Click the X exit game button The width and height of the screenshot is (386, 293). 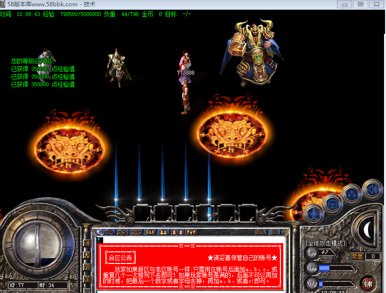coord(274,232)
